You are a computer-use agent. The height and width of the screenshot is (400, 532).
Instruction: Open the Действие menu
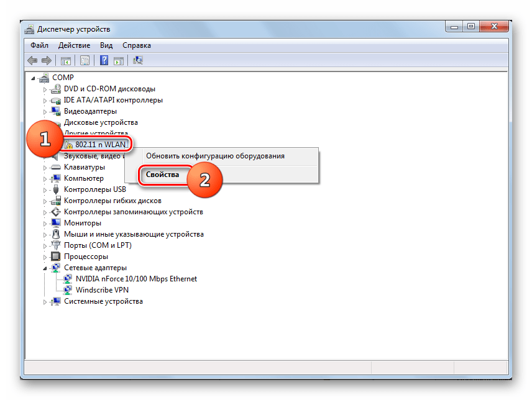click(x=74, y=45)
